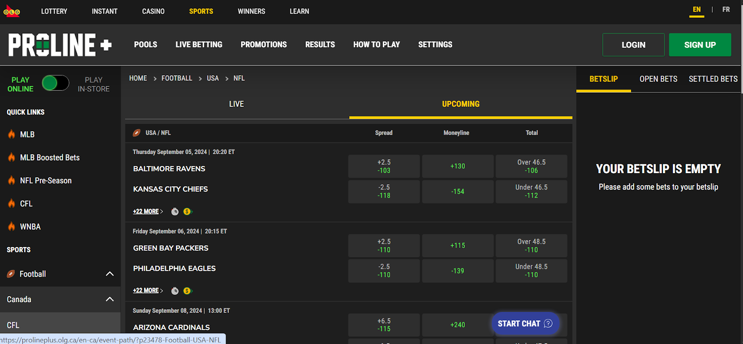Click the dollar coin icon under Packers vs Eagles
Viewport: 743px width, 344px height.
(187, 291)
